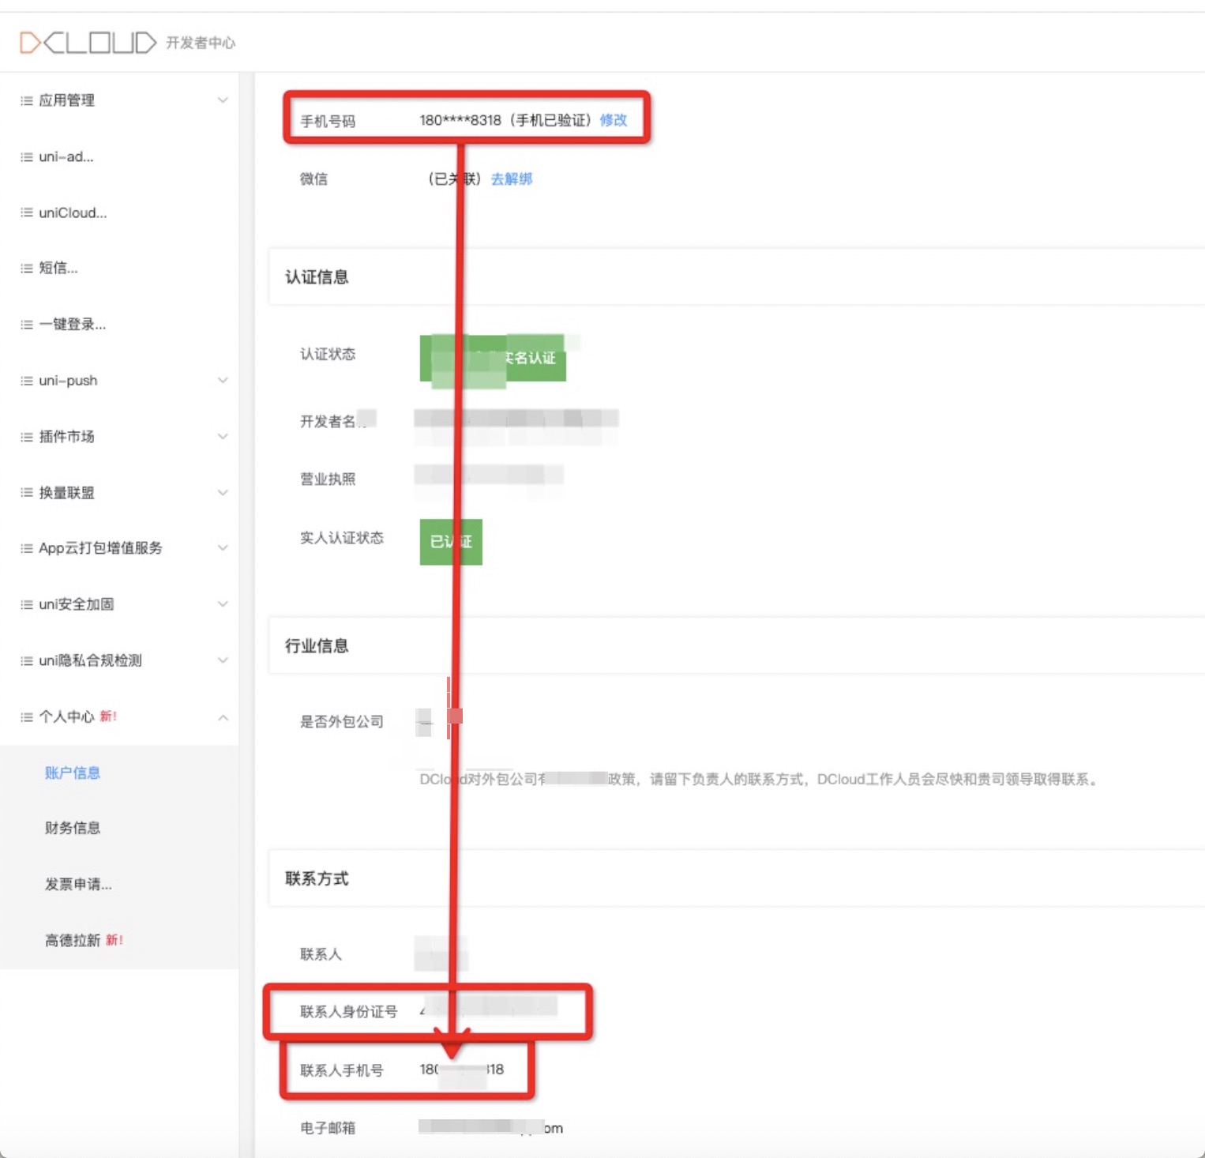Click list icon beside App云打包增值服务
1205x1158 pixels.
point(27,548)
